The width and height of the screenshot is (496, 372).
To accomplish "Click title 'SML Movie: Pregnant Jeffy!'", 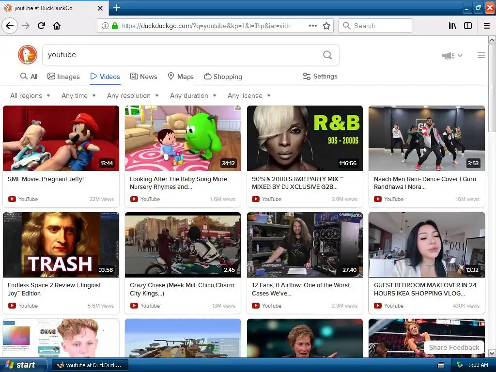I will click(46, 179).
